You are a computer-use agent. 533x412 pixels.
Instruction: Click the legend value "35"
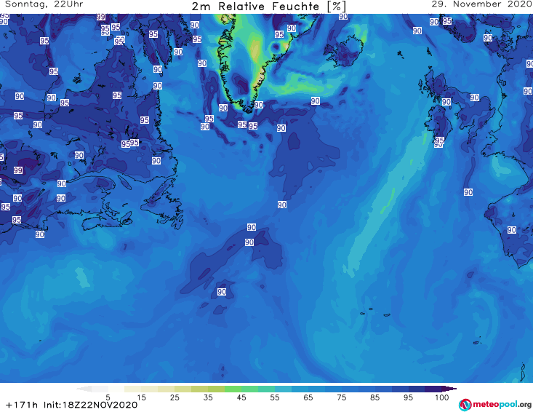208,397
